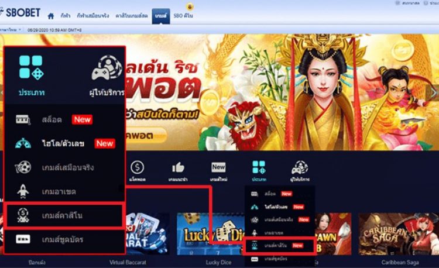Open the Caribbean Saga game thumbnail
Screen dimensions: 439x268
tap(399, 234)
